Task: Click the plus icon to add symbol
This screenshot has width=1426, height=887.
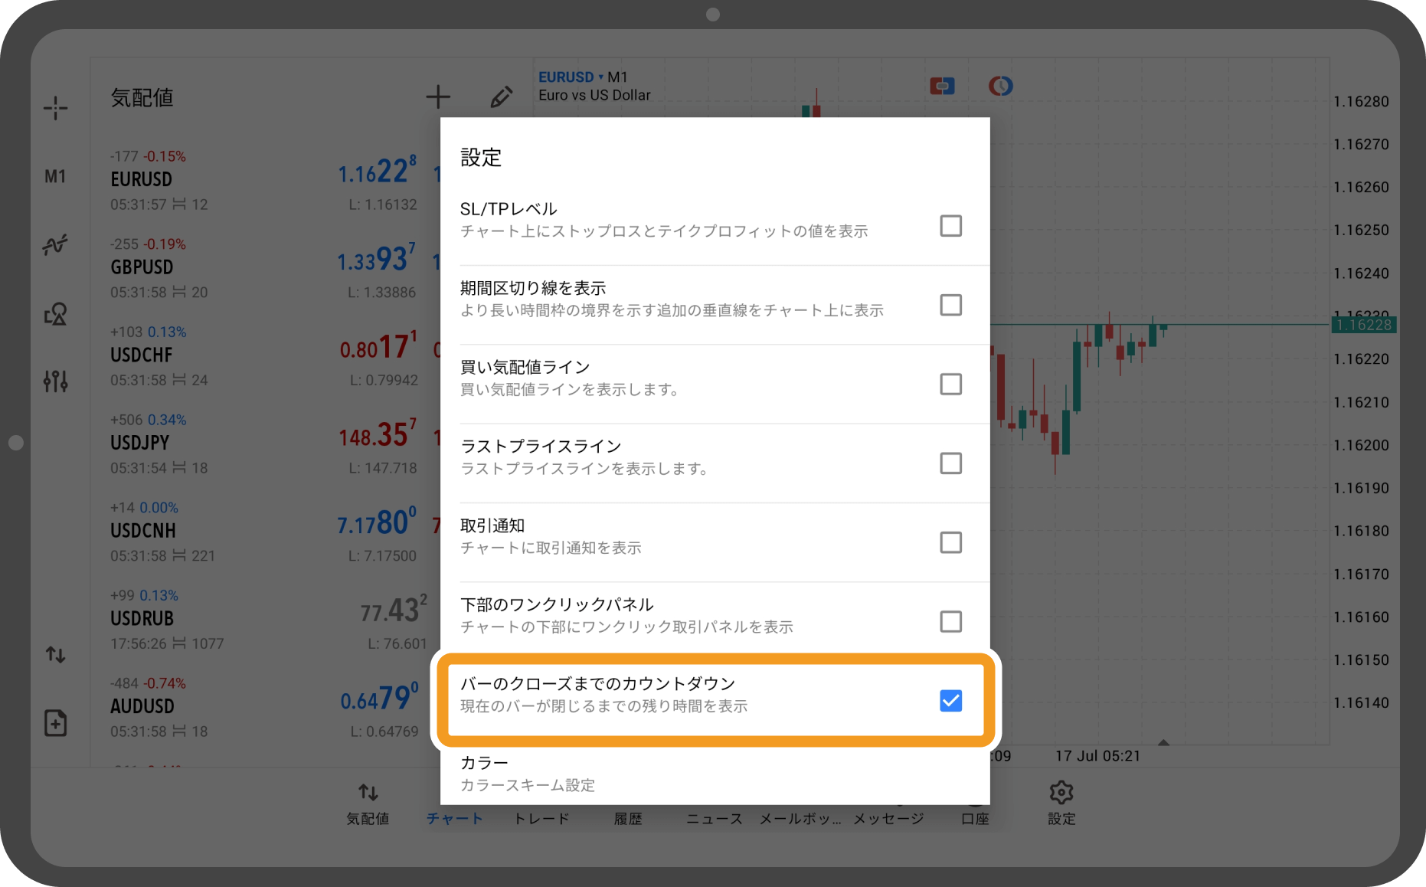Action: 438,97
